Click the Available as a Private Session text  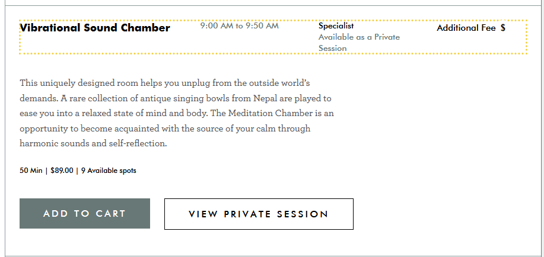359,37
